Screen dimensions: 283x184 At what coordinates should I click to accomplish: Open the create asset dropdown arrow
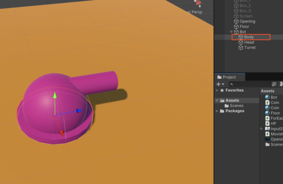click(x=223, y=84)
